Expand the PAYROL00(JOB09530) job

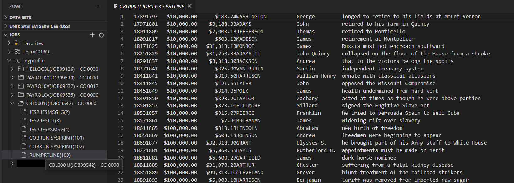[x=12, y=78]
